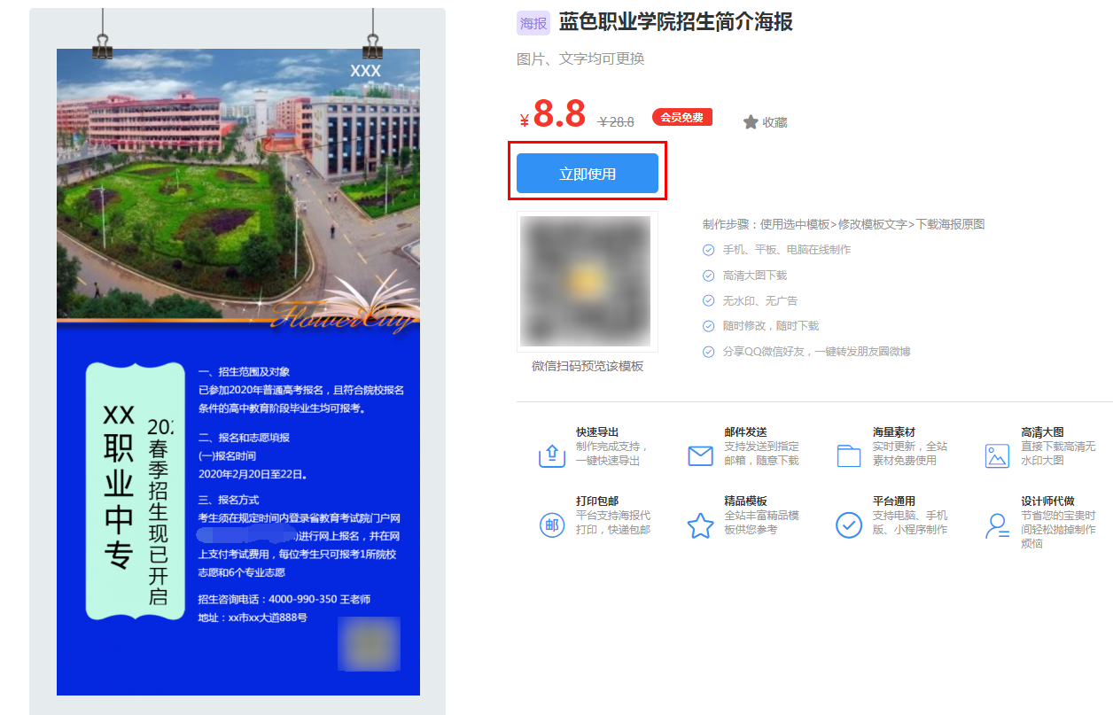The height and width of the screenshot is (715, 1113).
Task: Click check icon beside 分享QQ微信好友
Action: coord(708,352)
